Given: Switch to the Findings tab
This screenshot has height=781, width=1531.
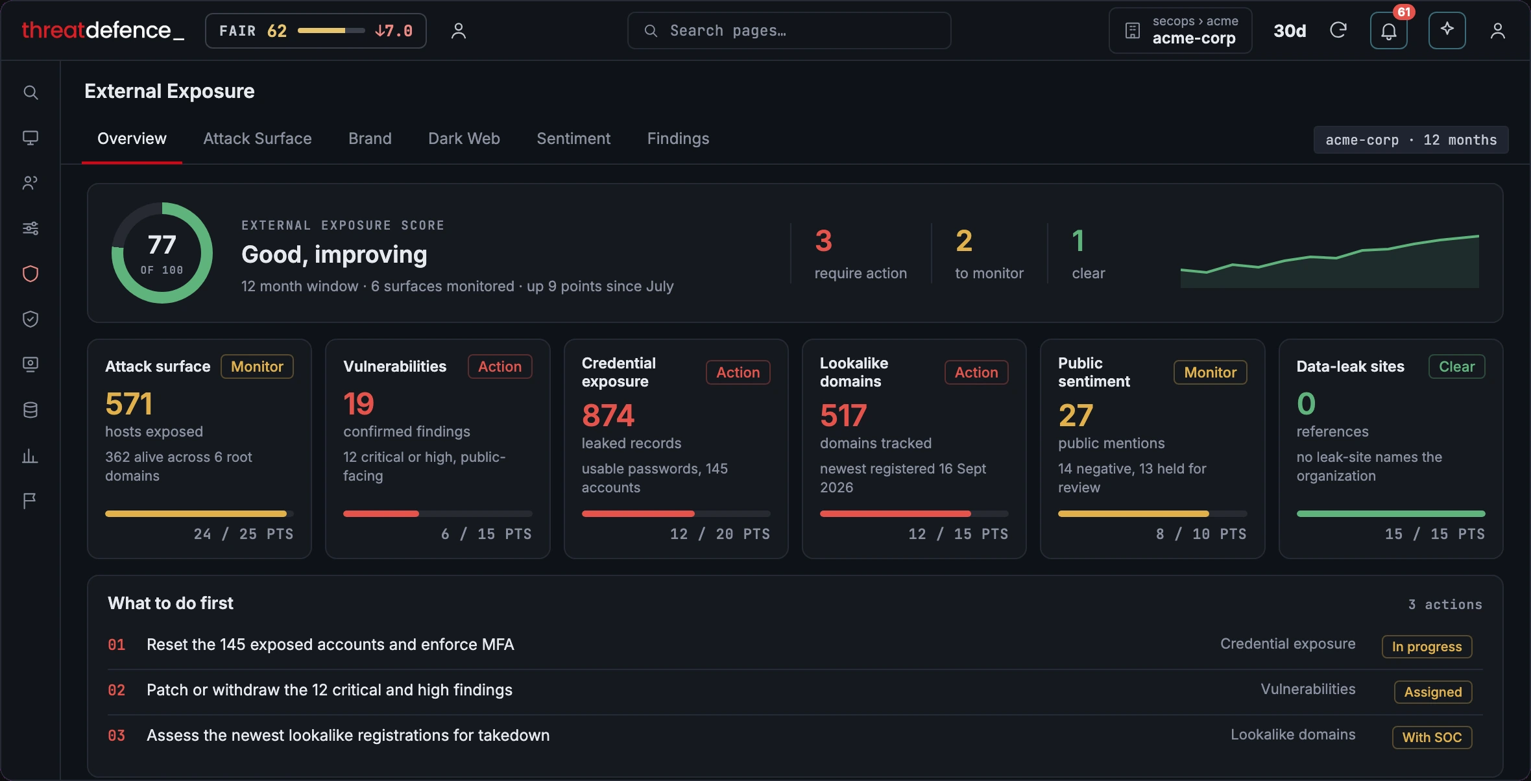Looking at the screenshot, I should tap(678, 139).
